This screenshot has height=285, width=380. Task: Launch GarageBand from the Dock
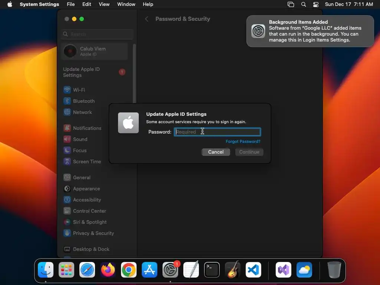[x=233, y=270]
